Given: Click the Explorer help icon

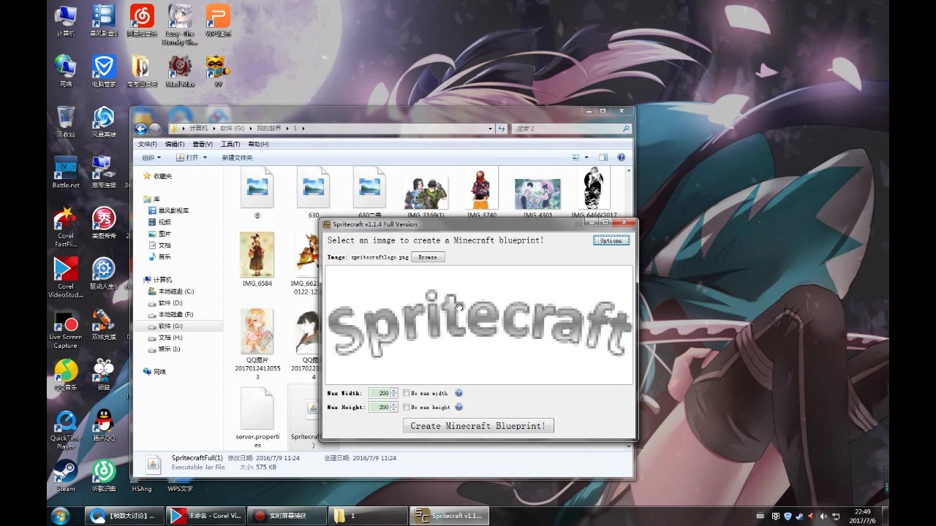Looking at the screenshot, I should coord(621,158).
